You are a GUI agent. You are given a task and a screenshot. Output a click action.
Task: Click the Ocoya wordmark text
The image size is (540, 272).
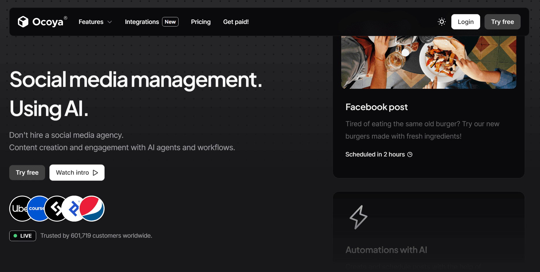[48, 22]
